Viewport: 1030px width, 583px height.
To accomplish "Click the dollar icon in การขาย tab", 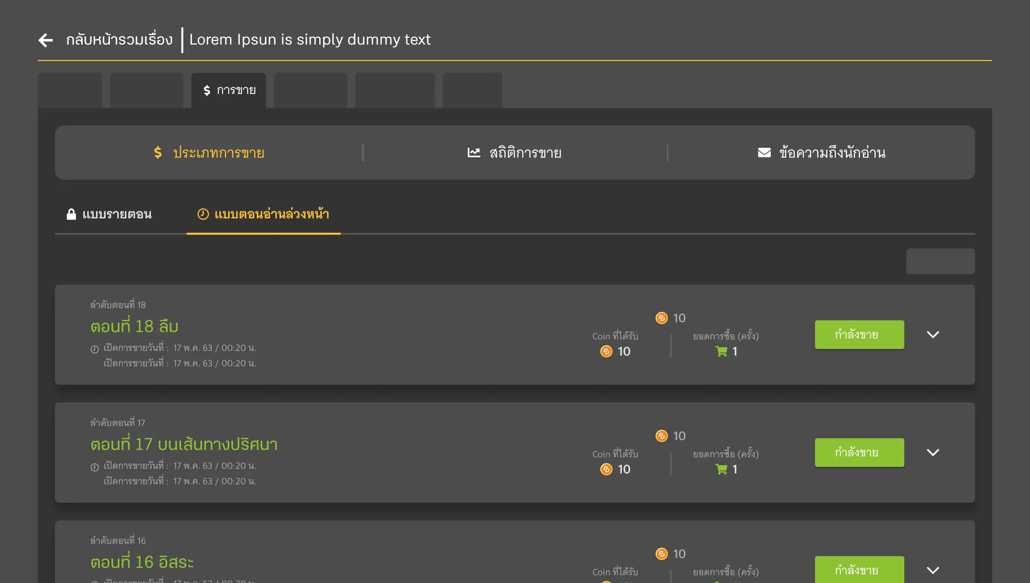I will (x=207, y=90).
